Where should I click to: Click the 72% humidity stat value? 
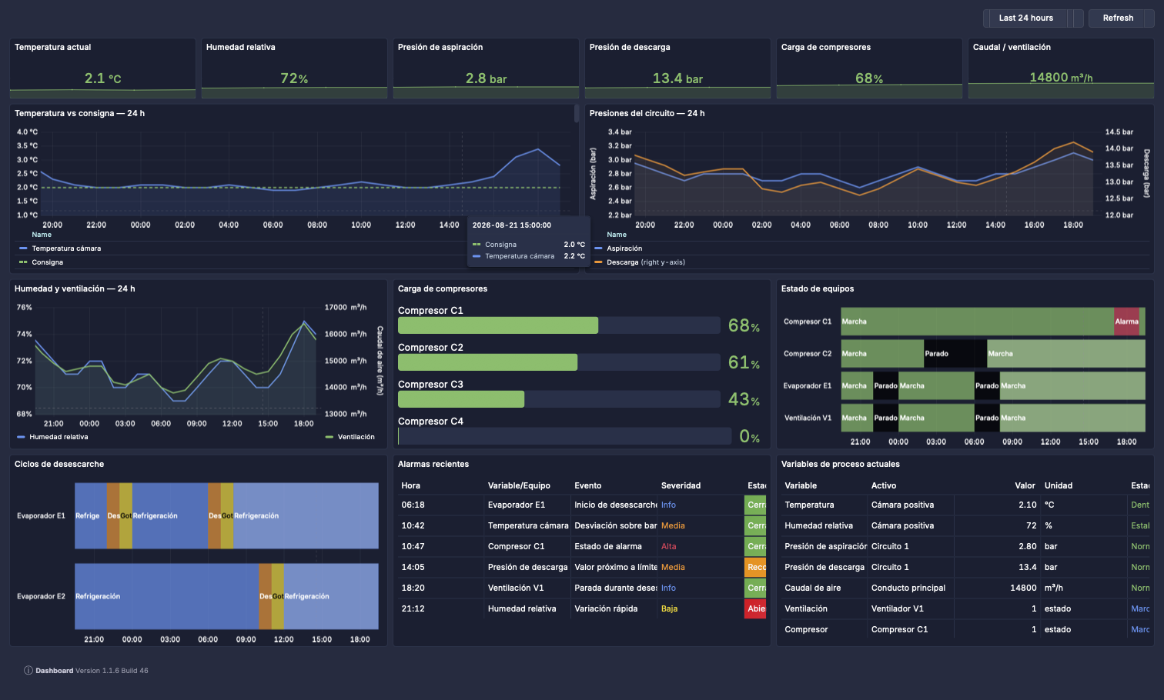[294, 78]
